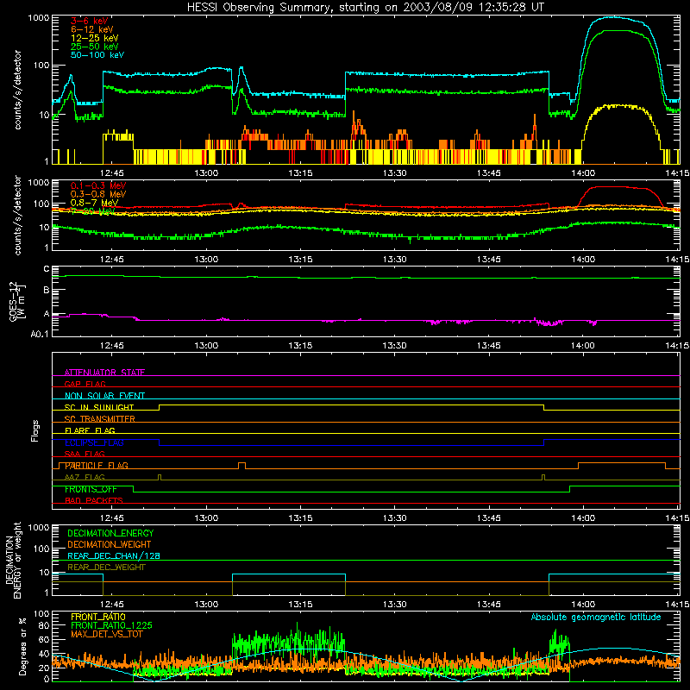Select the SC_TRANSMITTER flag label
Viewport: 690px width, 690px height.
[99, 419]
